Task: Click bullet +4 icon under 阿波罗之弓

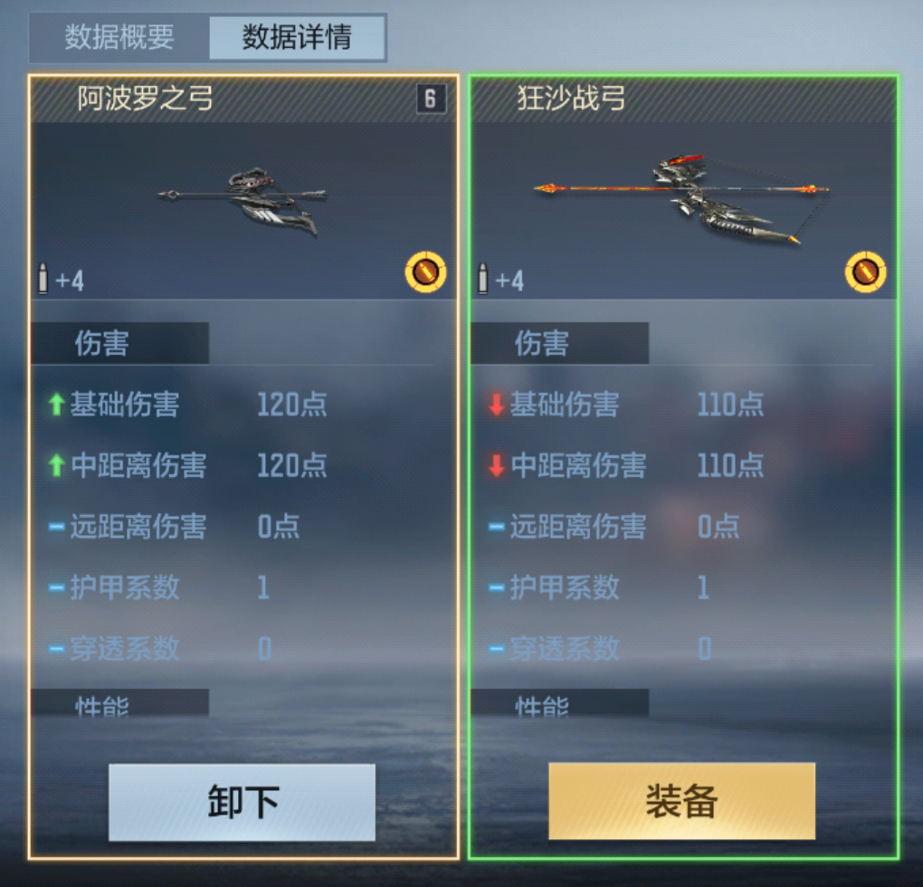Action: (x=61, y=279)
